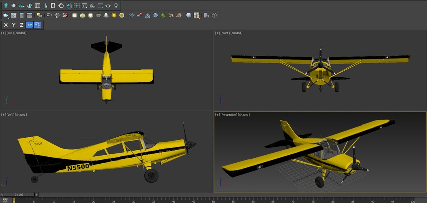Click the previous frame arrow on time slider
The height and width of the screenshot is (203, 427).
2,194
